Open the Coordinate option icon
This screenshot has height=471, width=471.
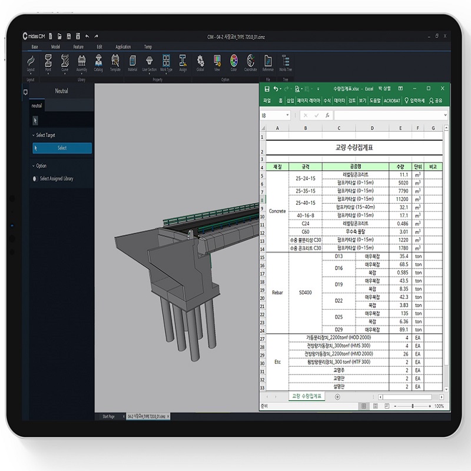(251, 64)
